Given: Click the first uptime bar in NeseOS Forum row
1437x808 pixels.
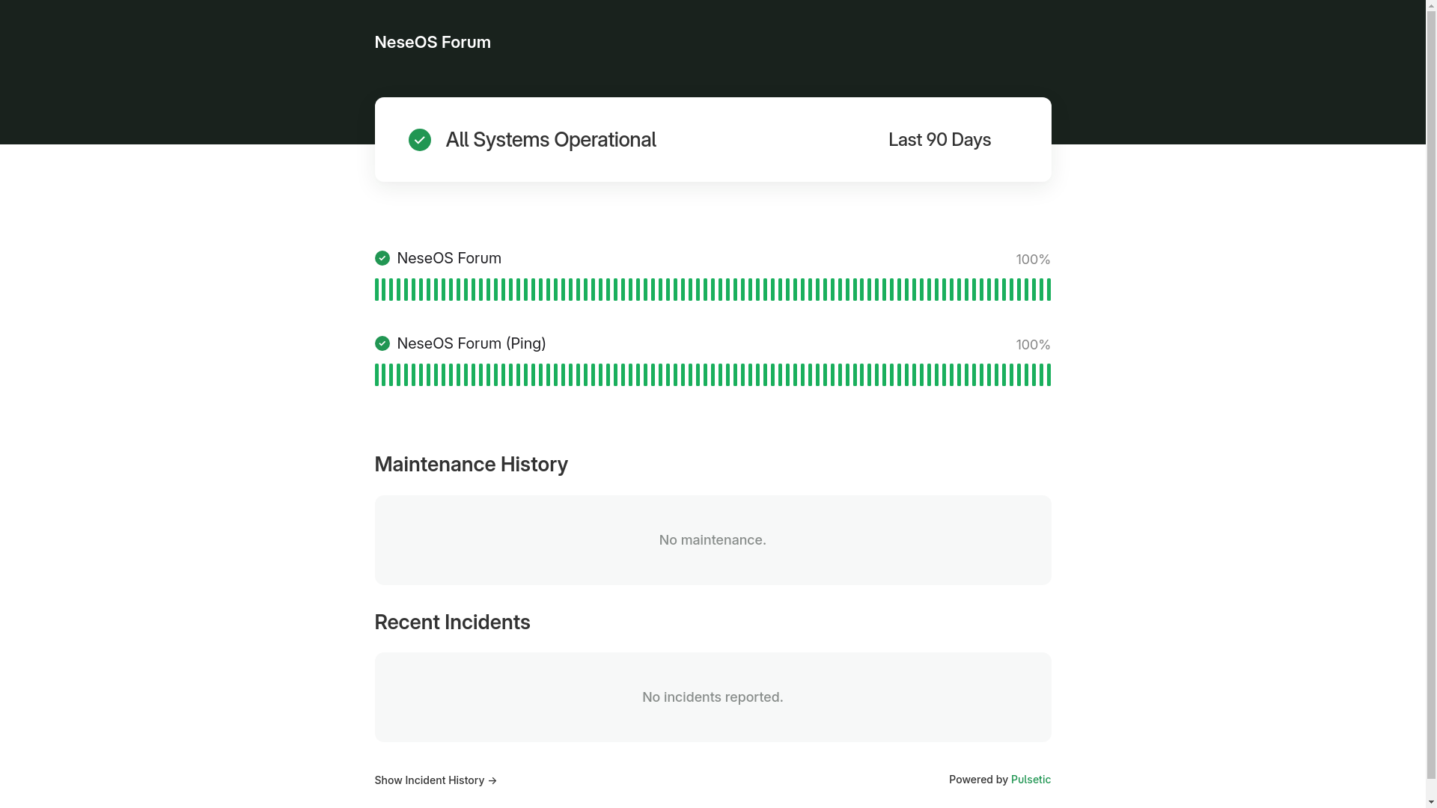Looking at the screenshot, I should click(x=376, y=290).
